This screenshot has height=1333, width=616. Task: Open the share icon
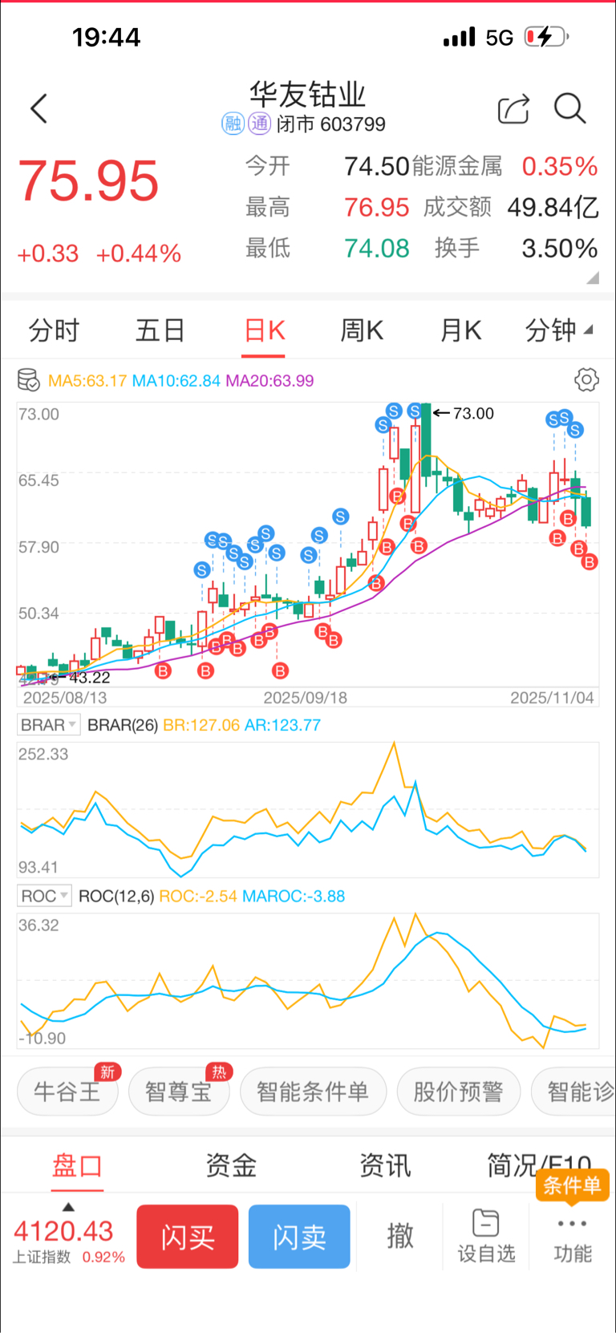click(513, 109)
